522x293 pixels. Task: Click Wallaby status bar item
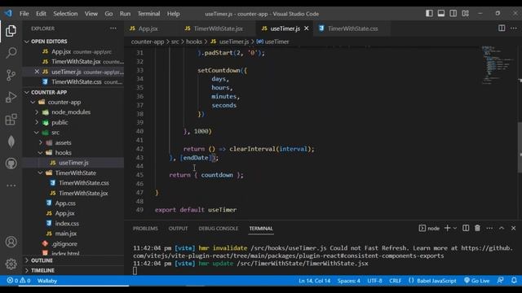click(47, 281)
